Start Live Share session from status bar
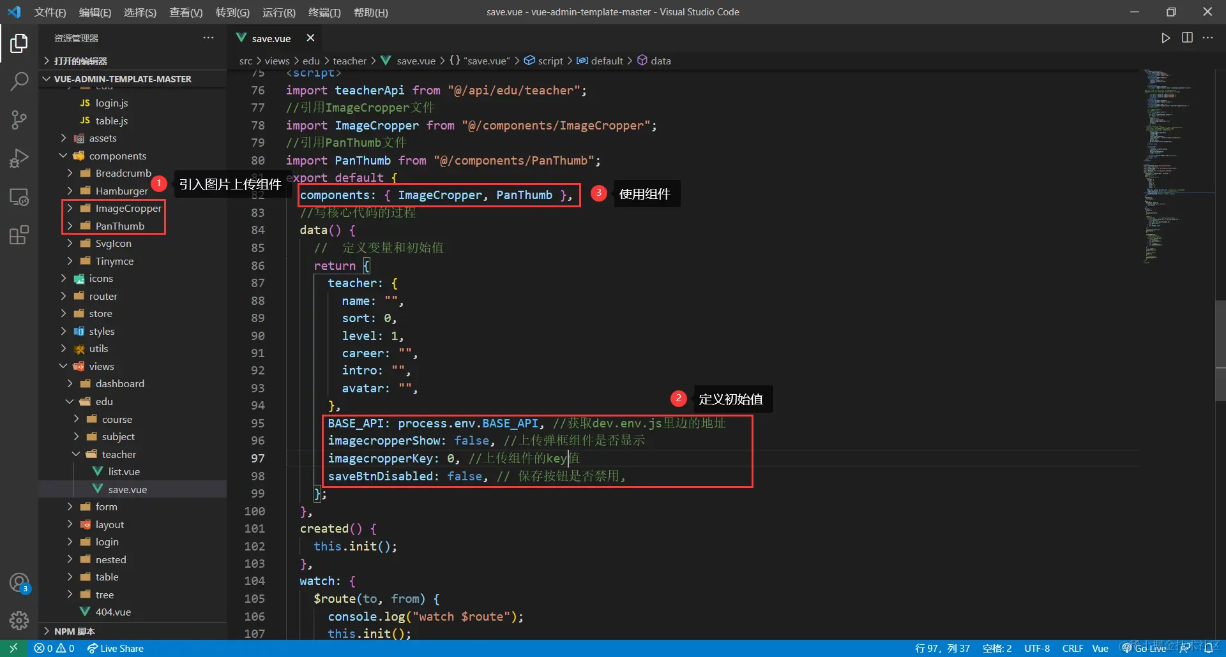This screenshot has height=657, width=1226. coord(116,648)
